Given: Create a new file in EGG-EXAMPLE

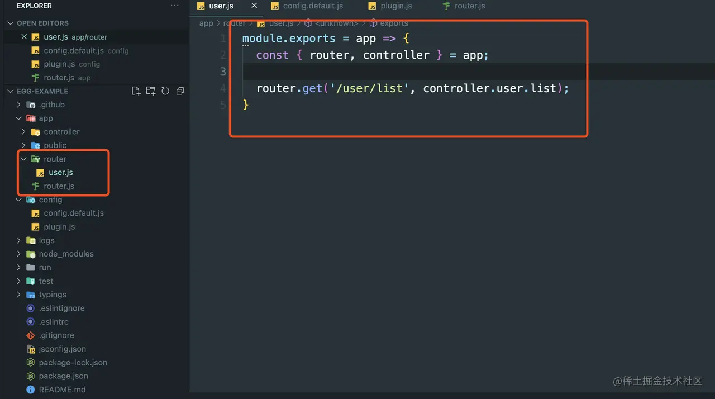Looking at the screenshot, I should pos(136,91).
